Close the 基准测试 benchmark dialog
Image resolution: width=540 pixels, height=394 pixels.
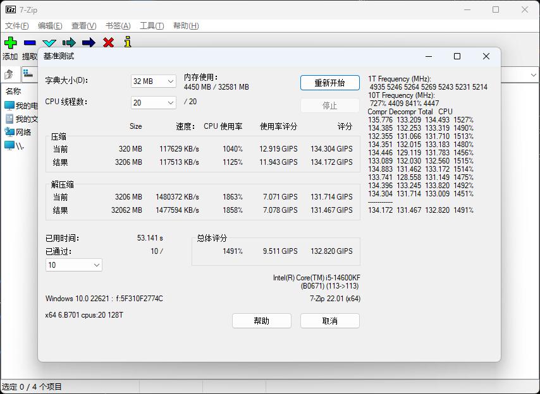(x=486, y=56)
